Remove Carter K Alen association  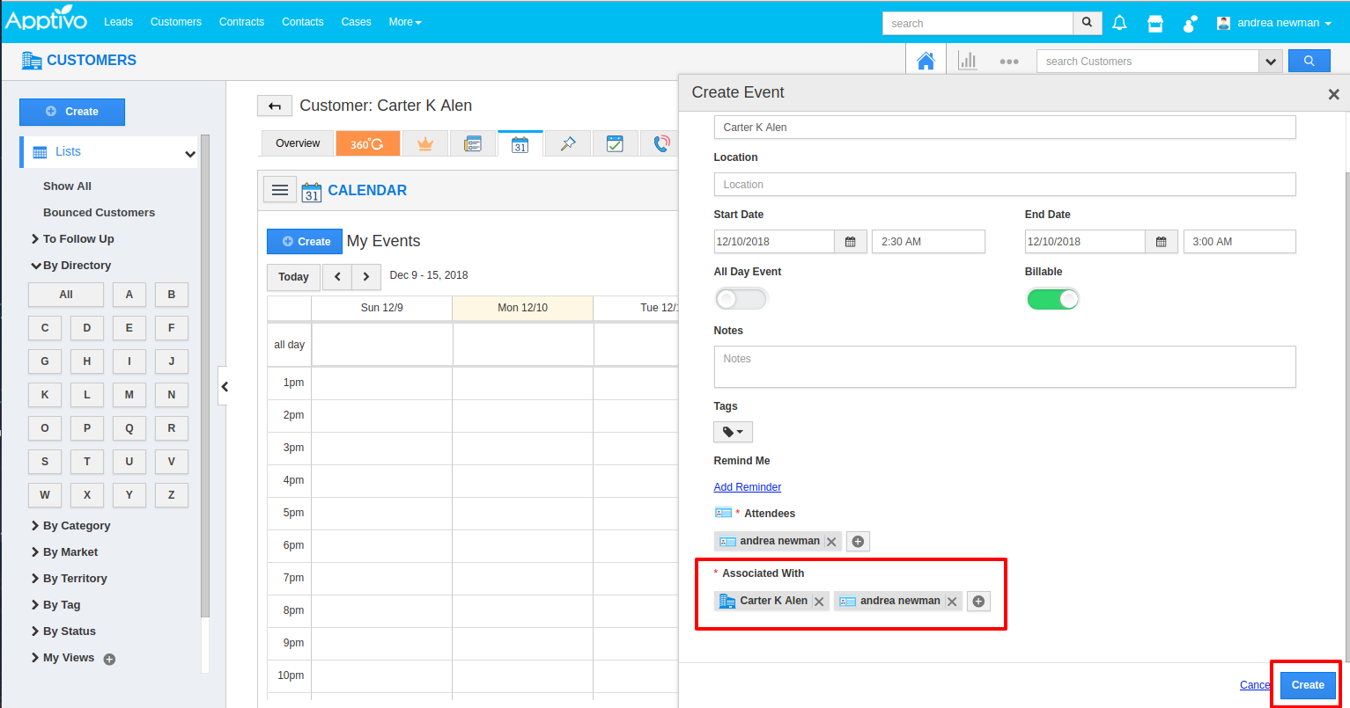point(819,602)
